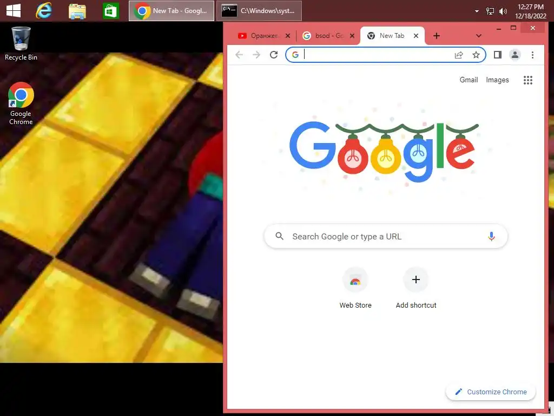Share this page via address bar icon
The height and width of the screenshot is (416, 554).
pyautogui.click(x=459, y=55)
